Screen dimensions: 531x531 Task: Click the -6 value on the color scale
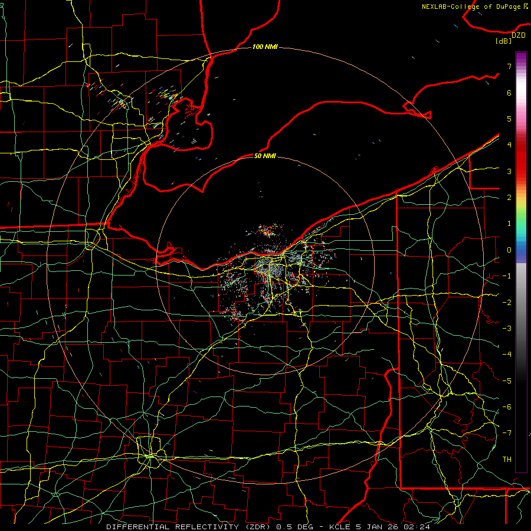[x=507, y=407]
